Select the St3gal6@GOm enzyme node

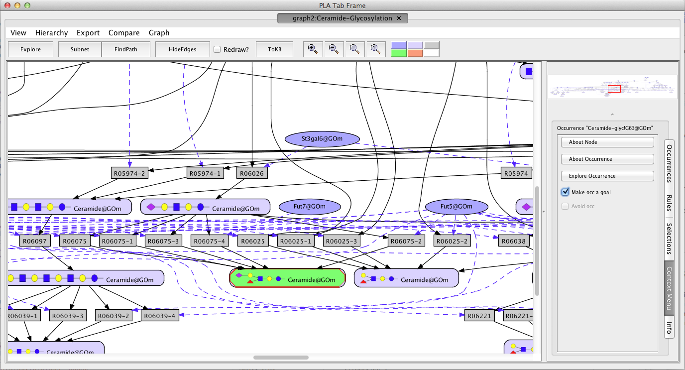[x=323, y=139]
